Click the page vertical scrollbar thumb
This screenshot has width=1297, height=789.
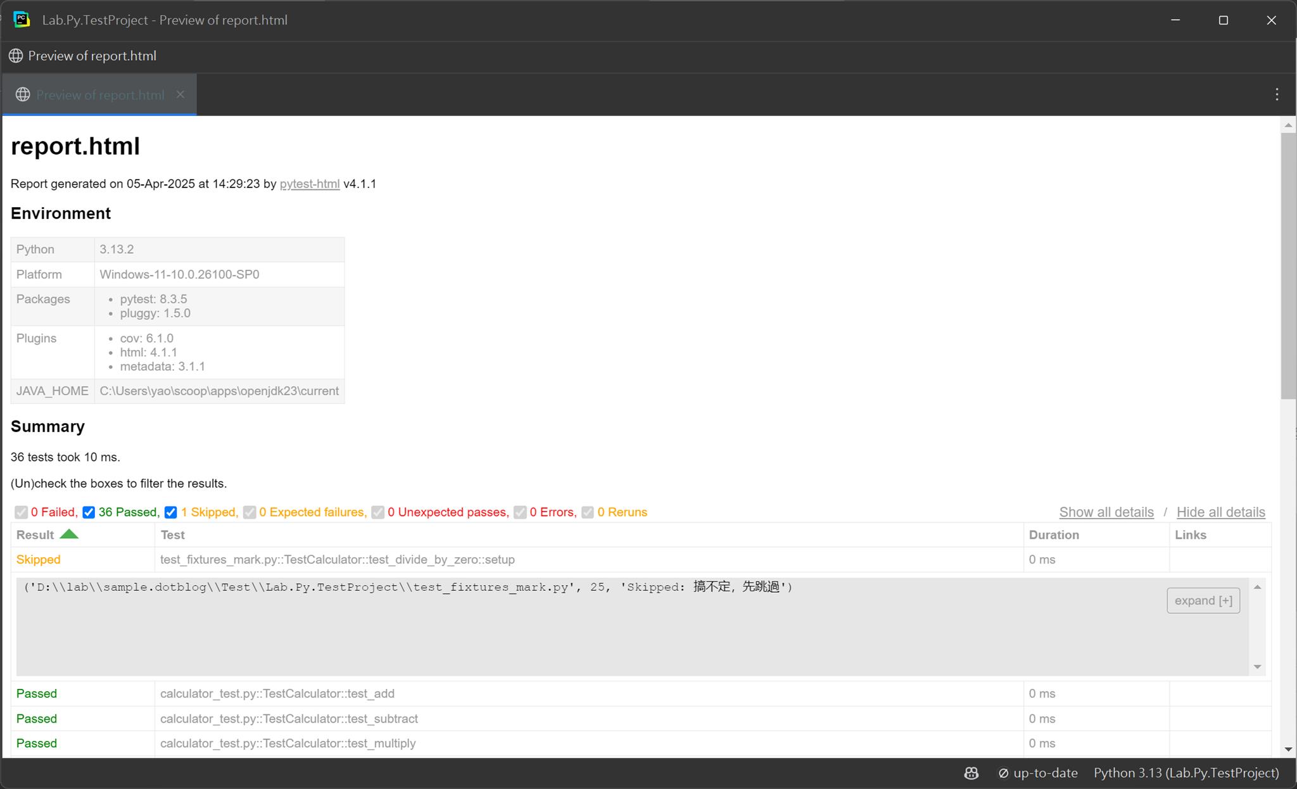[1288, 266]
